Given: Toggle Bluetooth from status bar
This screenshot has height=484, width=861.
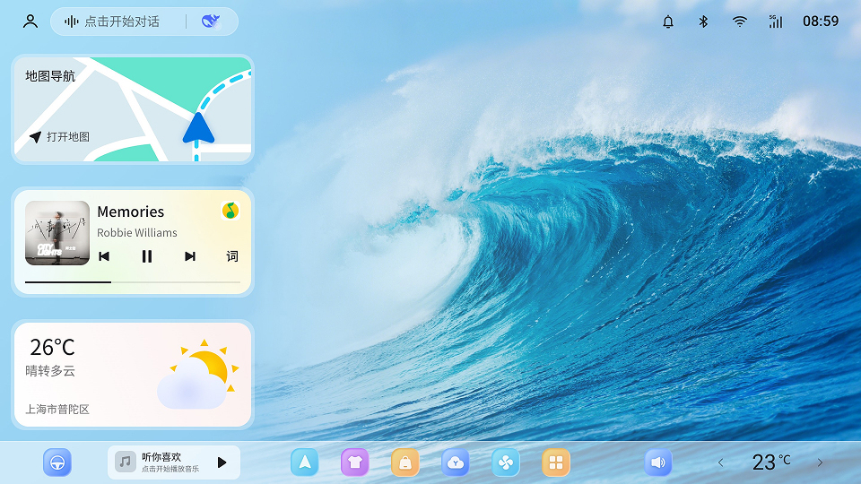Looking at the screenshot, I should pos(703,22).
